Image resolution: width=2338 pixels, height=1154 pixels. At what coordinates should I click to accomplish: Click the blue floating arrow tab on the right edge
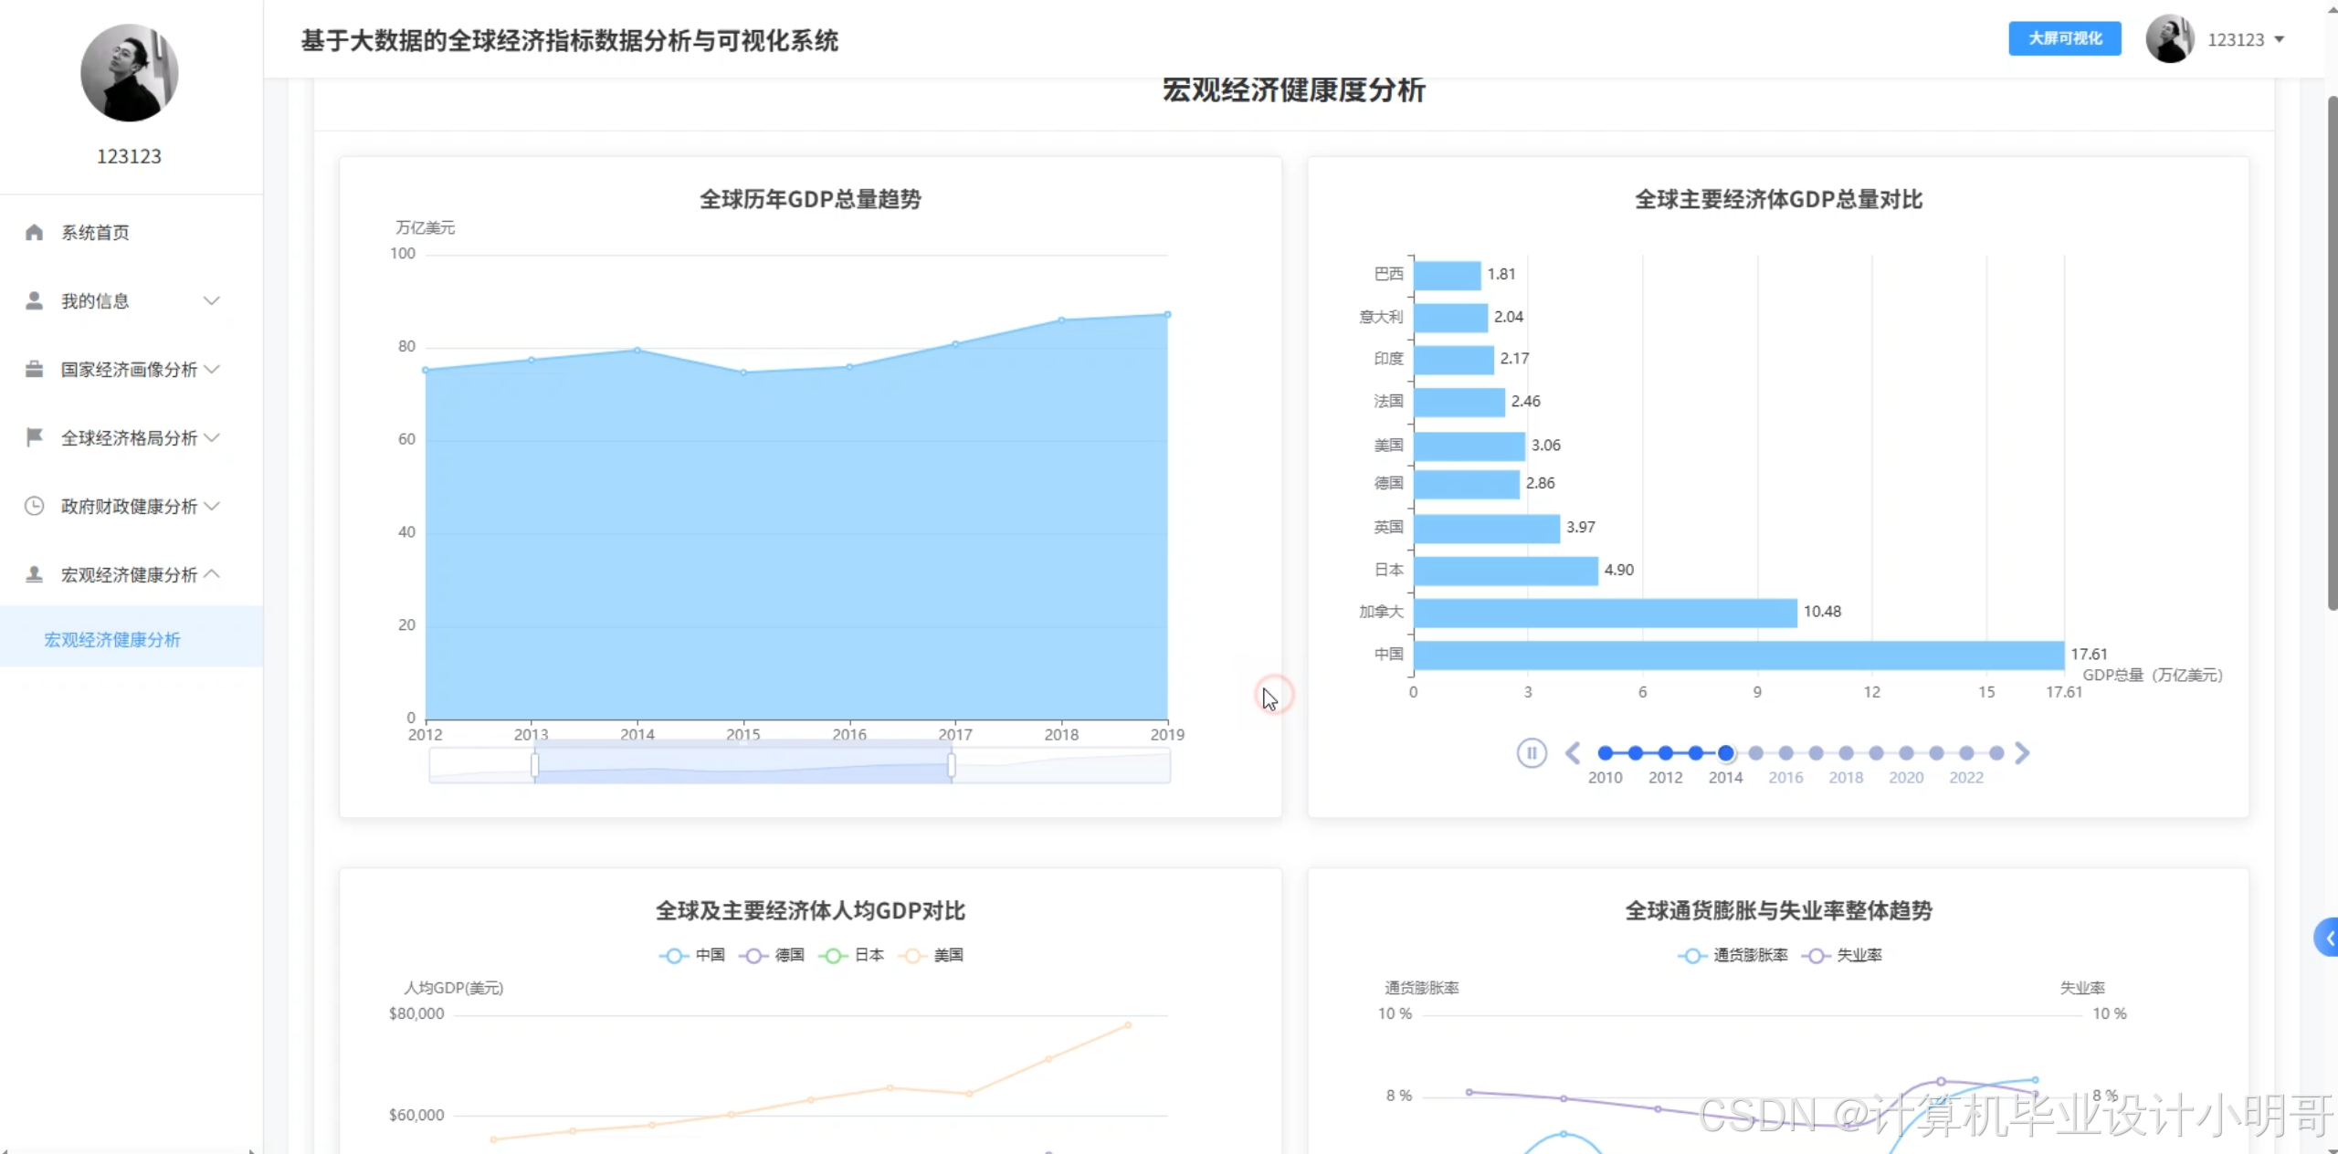(2327, 938)
